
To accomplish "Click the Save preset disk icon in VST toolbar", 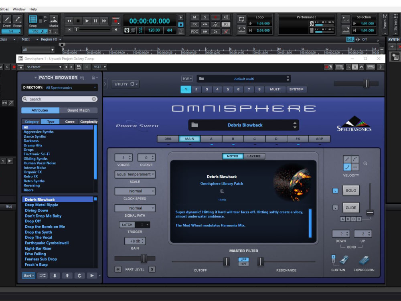I will pyautogui.click(x=79, y=67).
